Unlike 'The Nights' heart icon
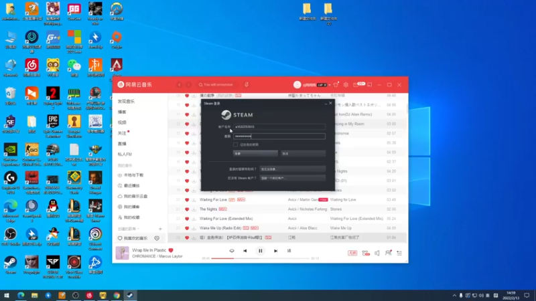Viewport: 536px width, 301px height. (x=187, y=209)
